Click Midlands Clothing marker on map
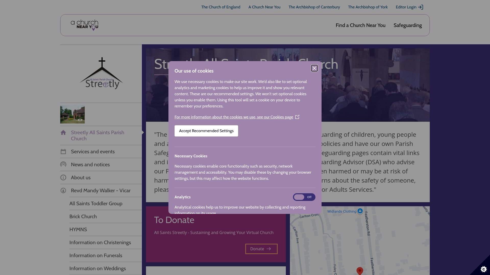The height and width of the screenshot is (275, 490). click(360, 211)
